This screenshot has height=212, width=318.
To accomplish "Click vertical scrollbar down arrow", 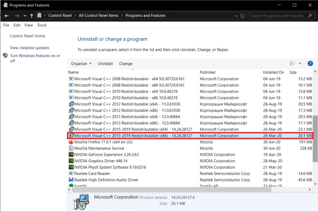I will (315, 184).
